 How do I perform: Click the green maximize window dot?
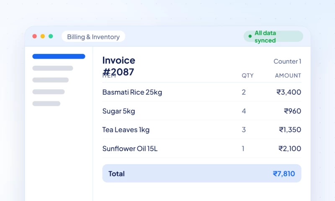click(51, 36)
